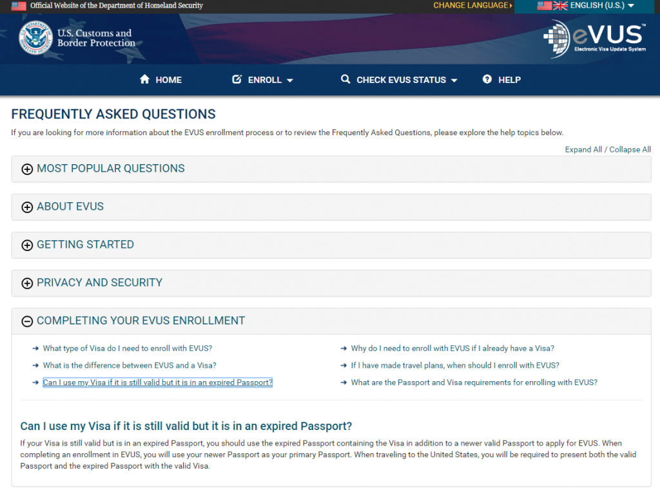
Task: Expand the ABOUT EVUS heading
Action: [x=70, y=207]
